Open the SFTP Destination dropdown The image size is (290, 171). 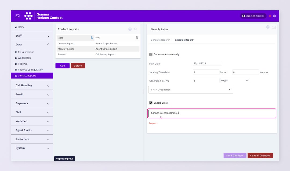191,90
